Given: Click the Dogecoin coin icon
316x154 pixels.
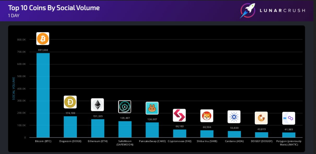Looking at the screenshot, I should (70, 102).
